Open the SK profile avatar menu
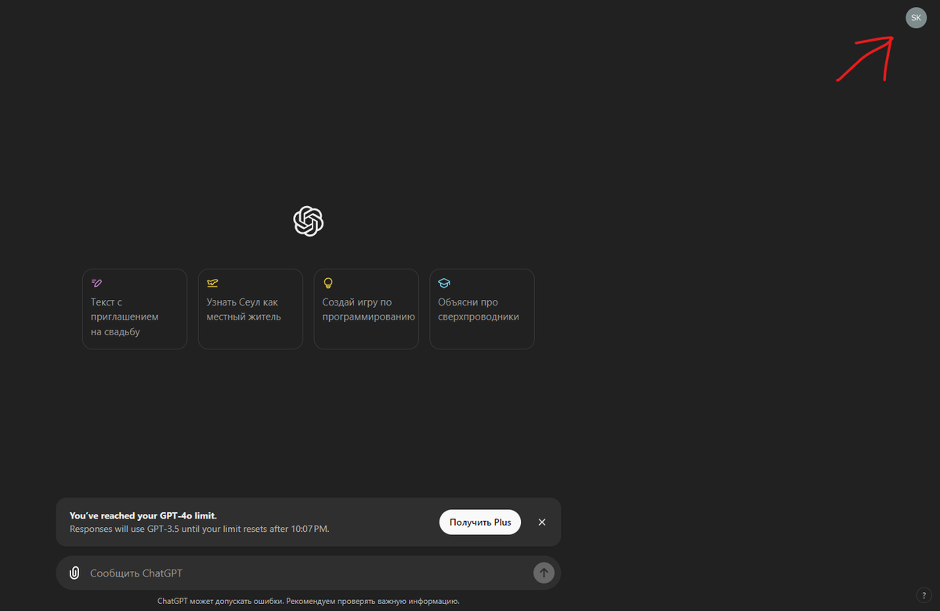 (916, 17)
